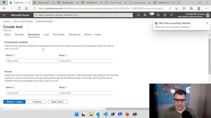This screenshot has height=118, width=211.
Task: Open Directories and subscriptions filter icon
Action: pyautogui.click(x=145, y=15)
